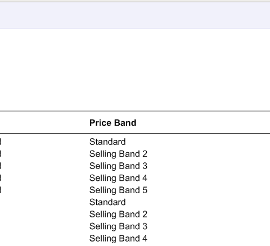This screenshot has width=270, height=246.
Task: Click empty header area right of Price Band
Action: (x=203, y=122)
